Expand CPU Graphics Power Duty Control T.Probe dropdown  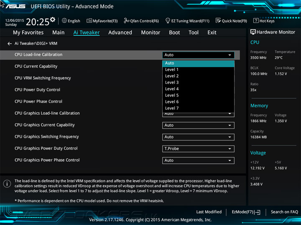coord(198,149)
